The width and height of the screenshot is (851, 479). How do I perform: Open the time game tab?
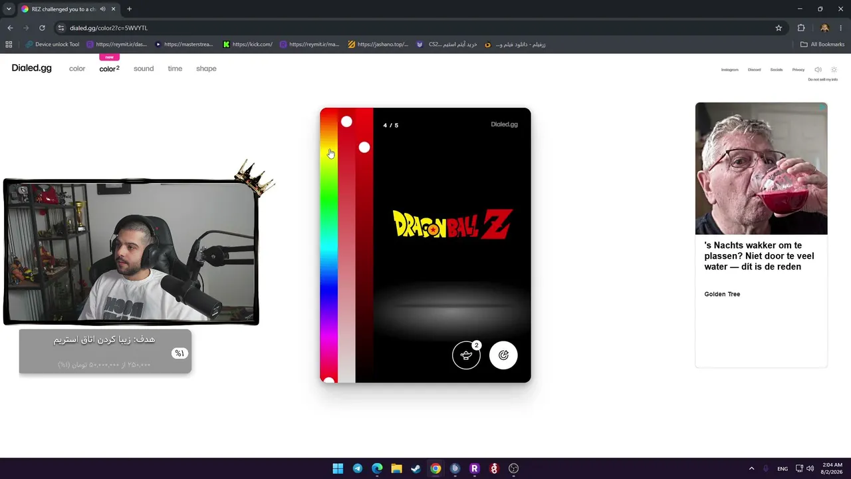(x=175, y=69)
